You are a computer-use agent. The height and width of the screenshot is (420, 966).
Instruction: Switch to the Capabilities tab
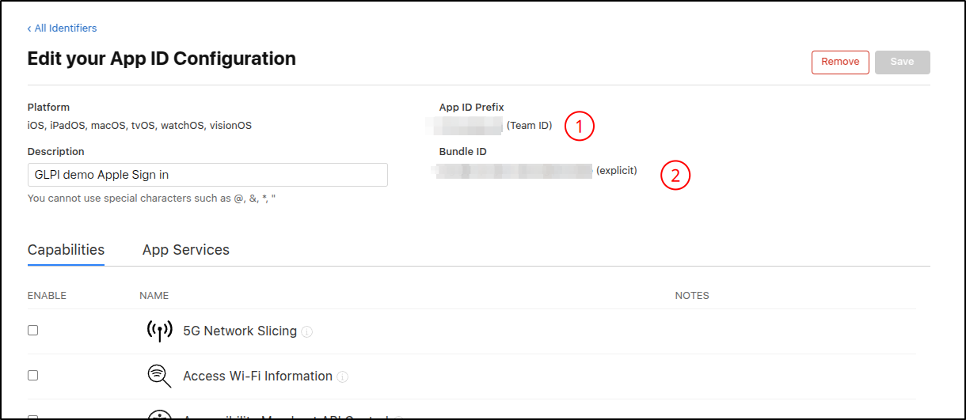66,250
